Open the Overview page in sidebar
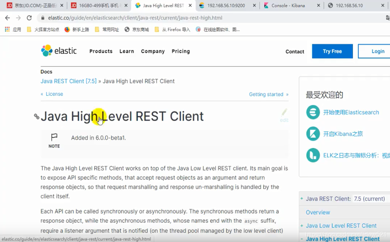Screen dimensions: 390x242 (318, 212)
